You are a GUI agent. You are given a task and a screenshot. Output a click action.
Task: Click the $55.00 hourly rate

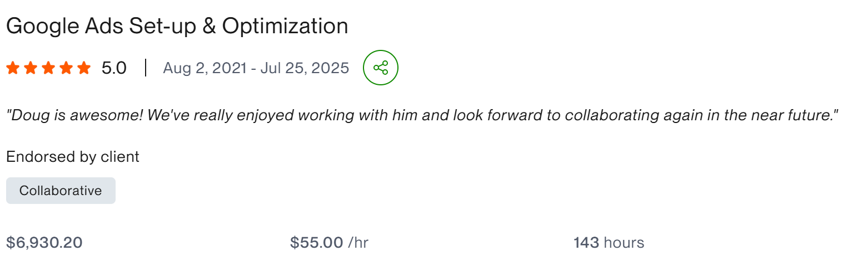click(317, 243)
